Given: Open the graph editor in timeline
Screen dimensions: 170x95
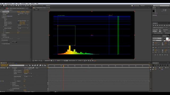Looking at the screenshot, I should pos(45,65).
